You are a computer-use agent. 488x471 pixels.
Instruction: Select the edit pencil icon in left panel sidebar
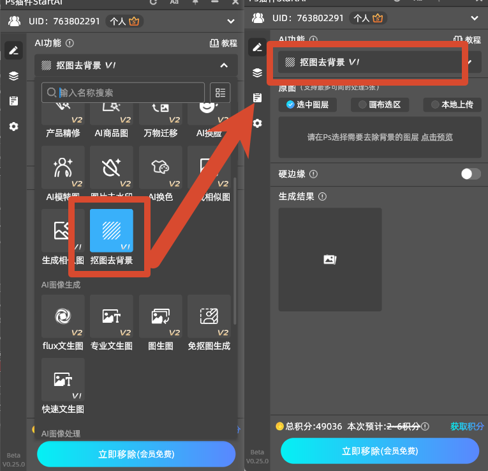[13, 50]
